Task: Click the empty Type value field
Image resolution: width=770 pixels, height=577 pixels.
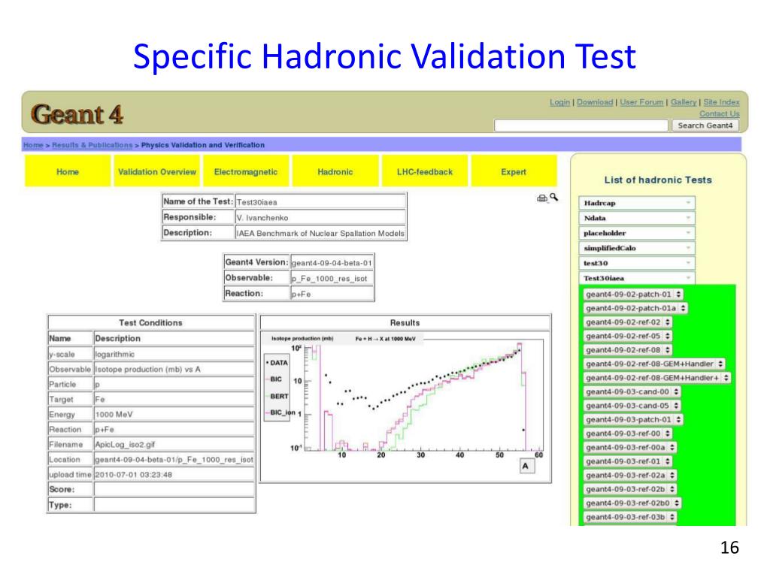Action: tap(174, 505)
